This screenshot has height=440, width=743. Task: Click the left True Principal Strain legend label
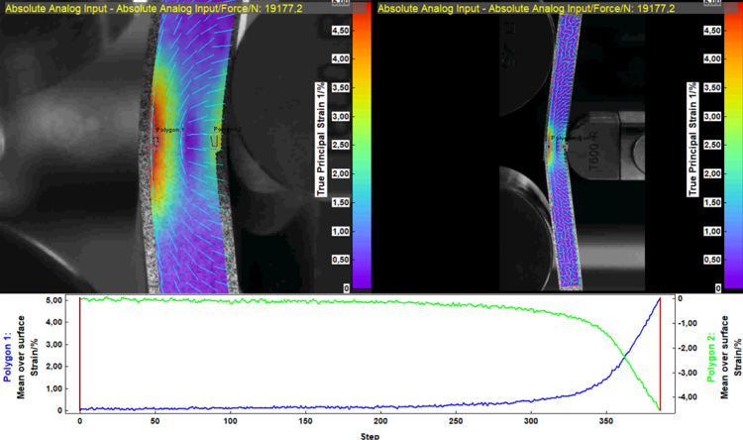coord(321,149)
